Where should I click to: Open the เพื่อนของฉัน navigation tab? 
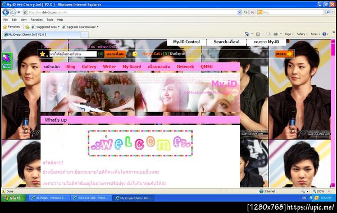coord(159,67)
